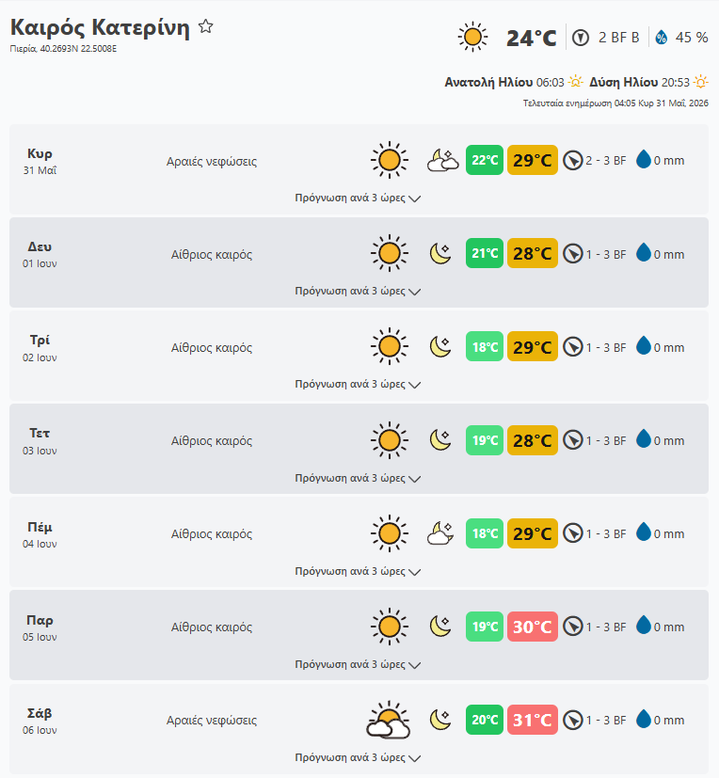Click the wind compass icon beside 2 BF B
Screen dimensions: 719x778
pyautogui.click(x=580, y=38)
